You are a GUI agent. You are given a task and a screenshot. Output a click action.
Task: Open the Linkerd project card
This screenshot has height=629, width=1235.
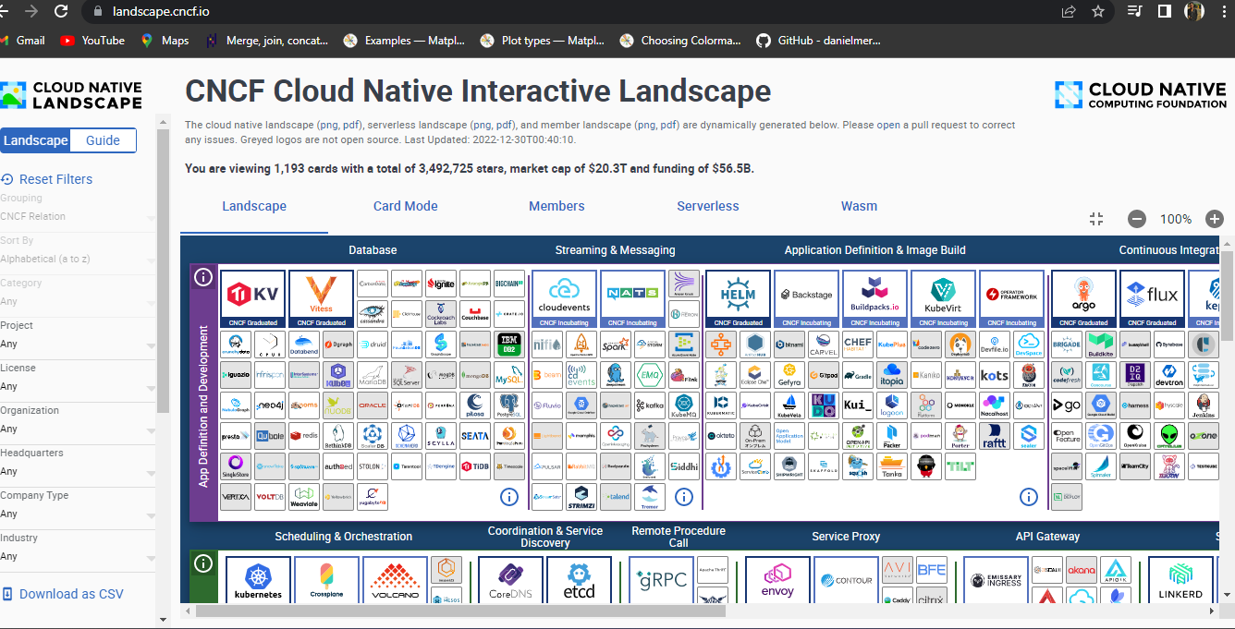pyautogui.click(x=1180, y=580)
